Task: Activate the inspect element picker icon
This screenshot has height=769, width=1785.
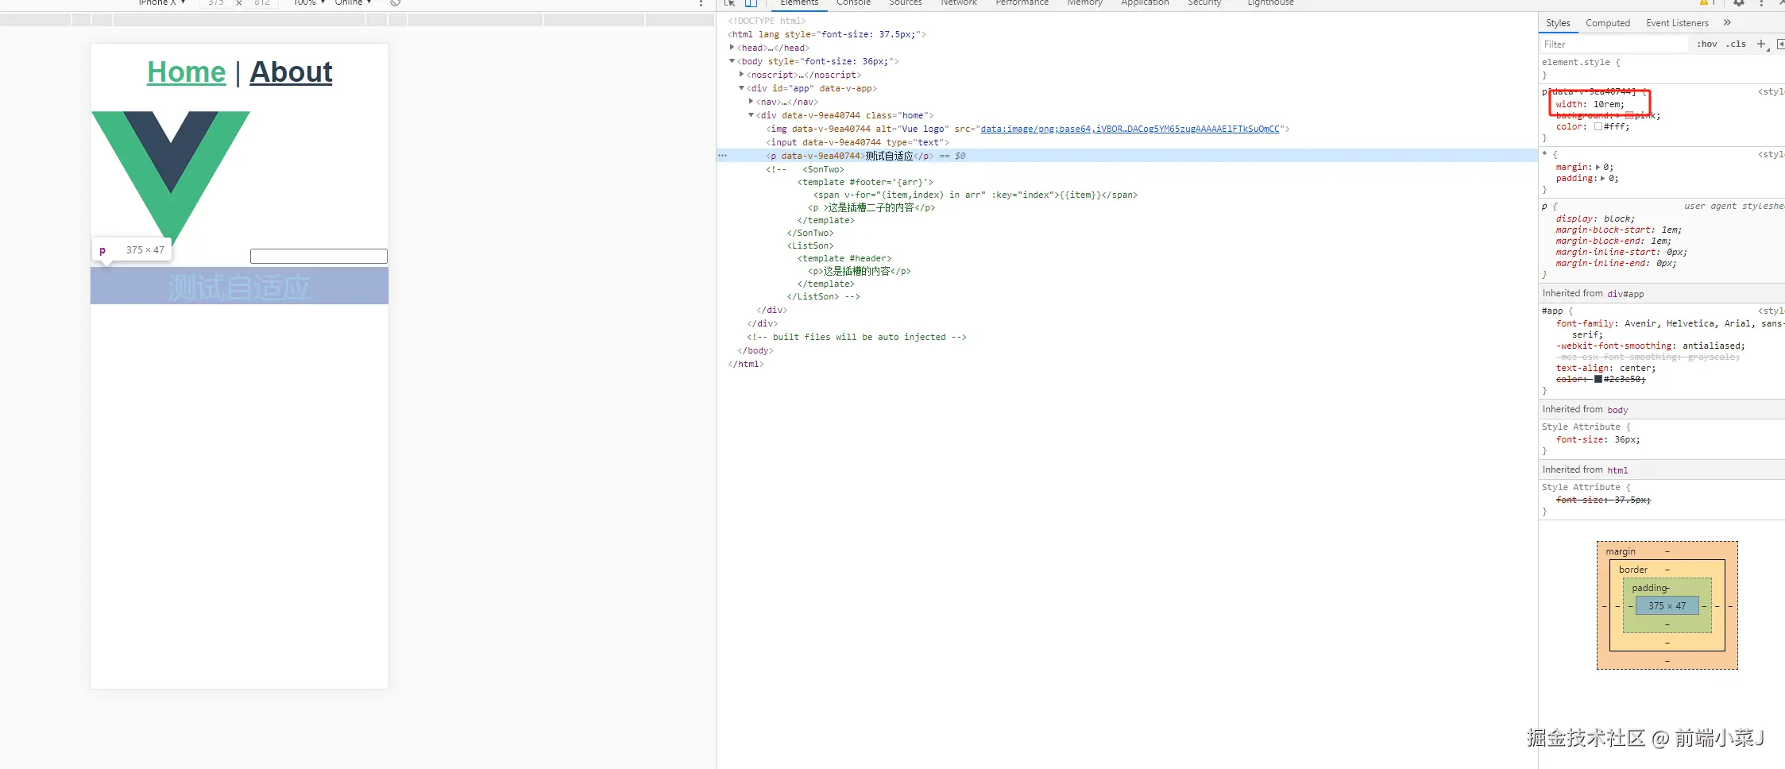Action: point(730,2)
